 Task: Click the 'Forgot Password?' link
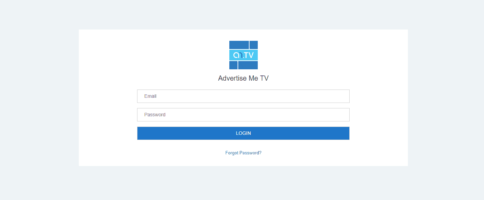coord(243,153)
